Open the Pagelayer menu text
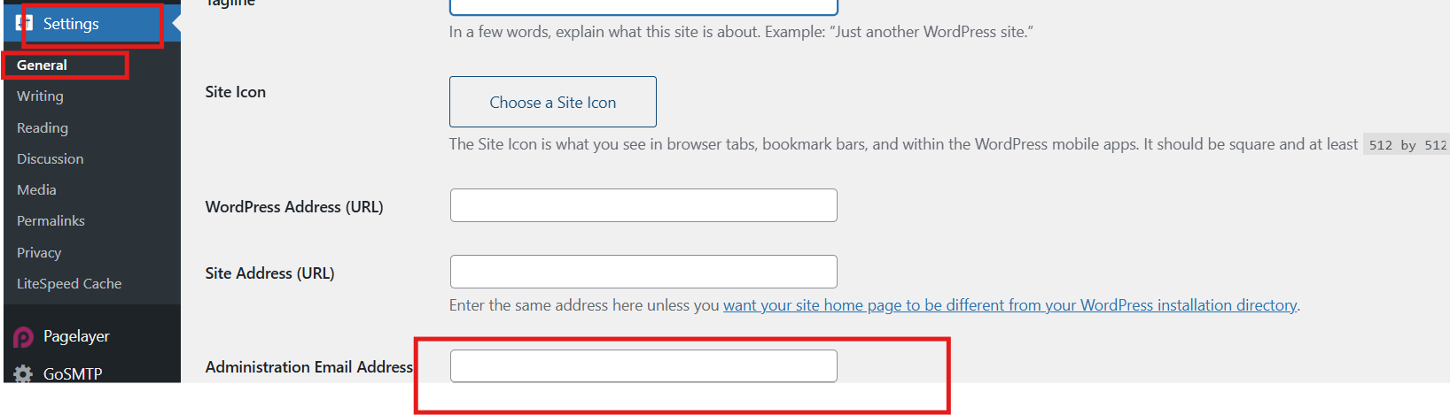 (x=76, y=336)
